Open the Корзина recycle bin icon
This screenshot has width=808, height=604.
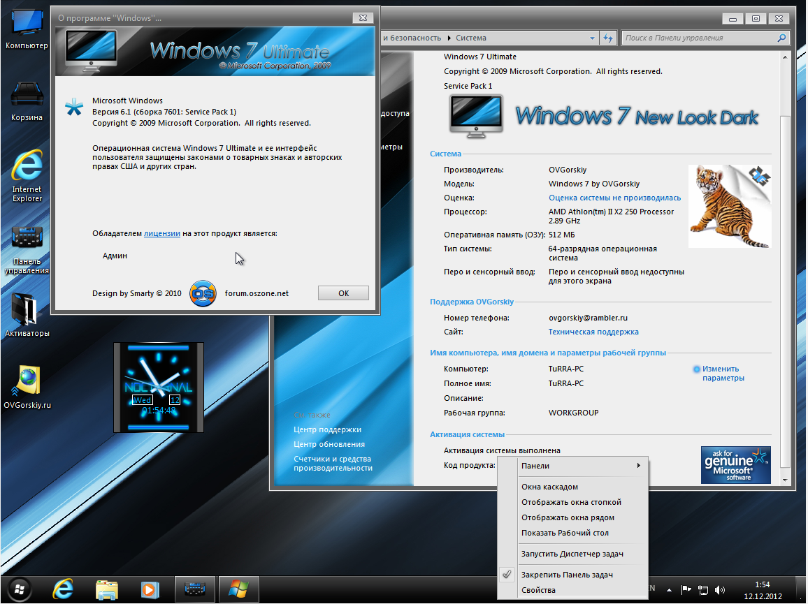(x=27, y=97)
